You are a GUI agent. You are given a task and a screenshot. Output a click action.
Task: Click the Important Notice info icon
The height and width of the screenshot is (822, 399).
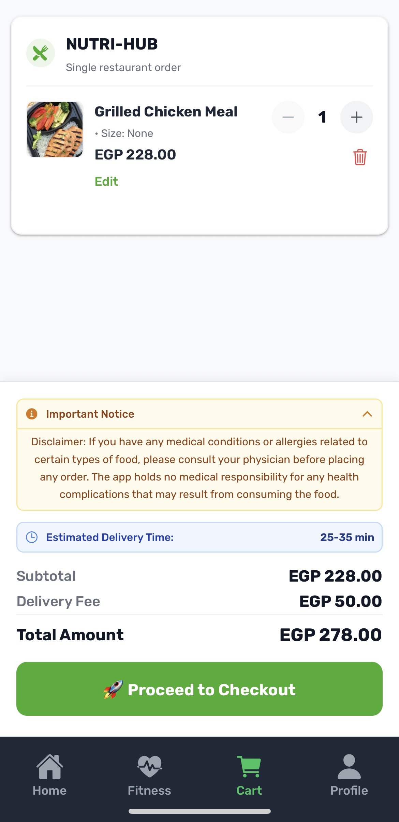32,414
